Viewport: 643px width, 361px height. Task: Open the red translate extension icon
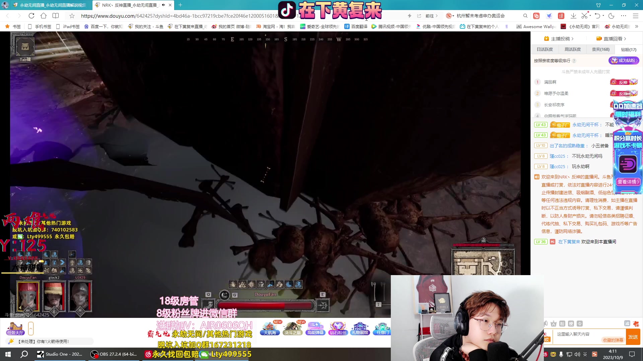[561, 16]
